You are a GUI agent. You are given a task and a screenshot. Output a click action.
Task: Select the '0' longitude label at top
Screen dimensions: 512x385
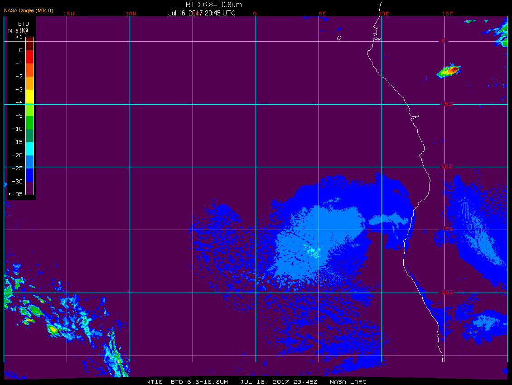(x=255, y=14)
